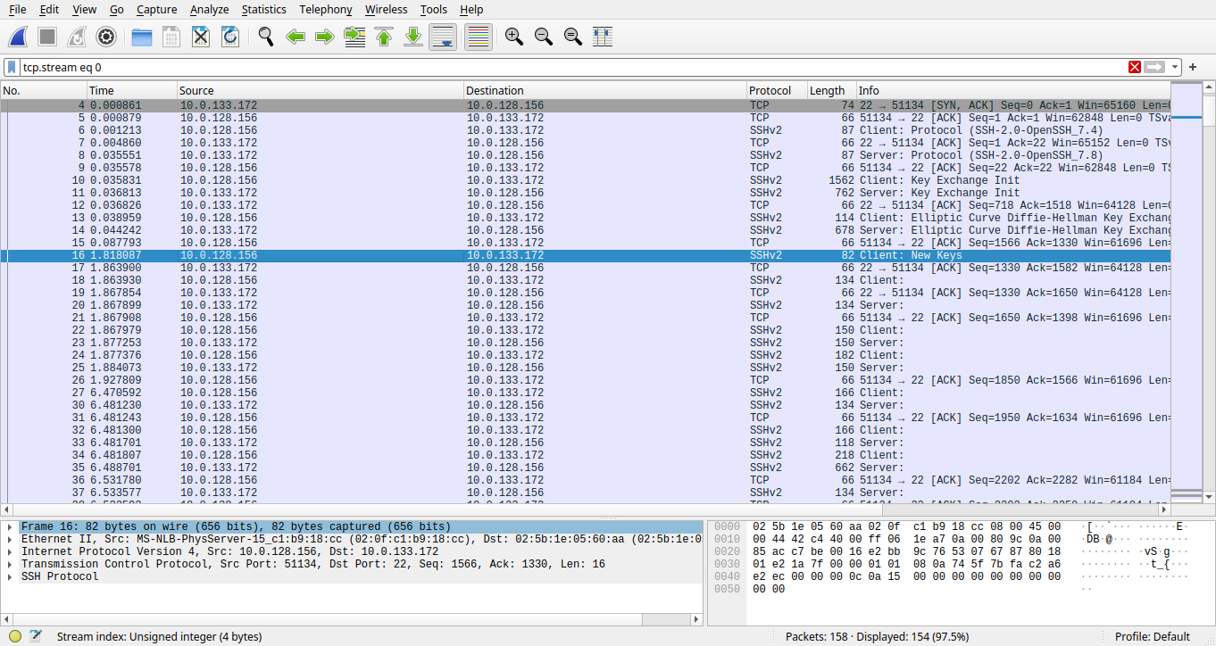The image size is (1216, 646).
Task: Sort packets by Protocol column header
Action: click(770, 90)
